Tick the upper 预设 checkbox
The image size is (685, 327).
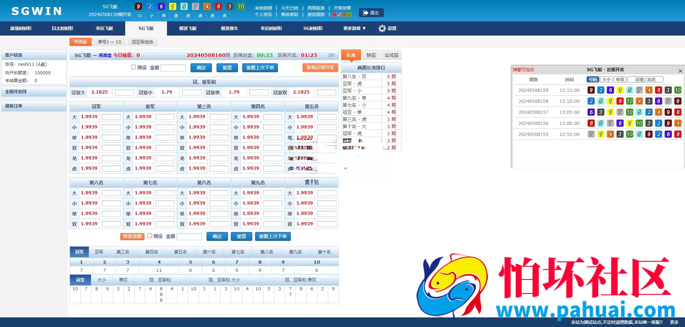click(134, 67)
